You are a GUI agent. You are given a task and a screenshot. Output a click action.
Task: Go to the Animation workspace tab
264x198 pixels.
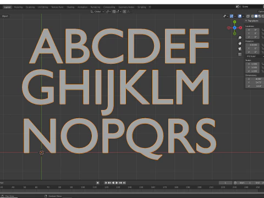click(82, 7)
